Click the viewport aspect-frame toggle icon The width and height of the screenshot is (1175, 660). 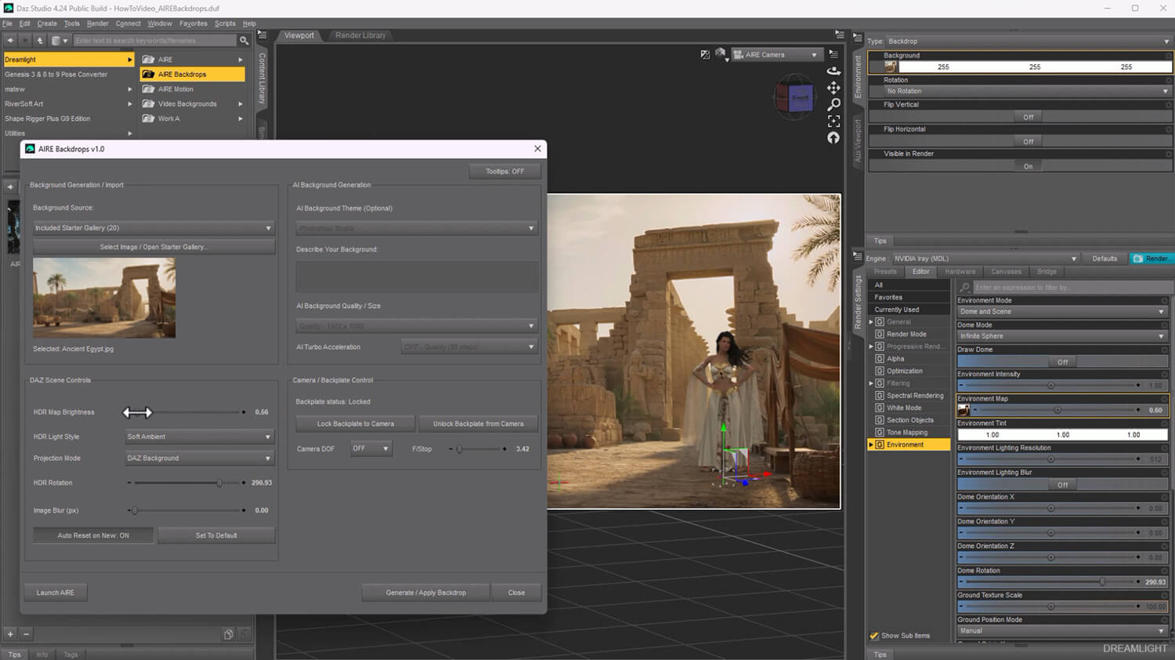[x=705, y=54]
